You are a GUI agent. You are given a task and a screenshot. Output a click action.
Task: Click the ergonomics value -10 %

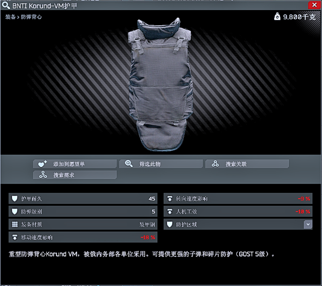[303, 212]
